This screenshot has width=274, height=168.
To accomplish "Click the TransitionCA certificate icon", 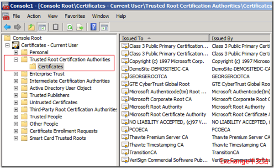I will [125, 153].
